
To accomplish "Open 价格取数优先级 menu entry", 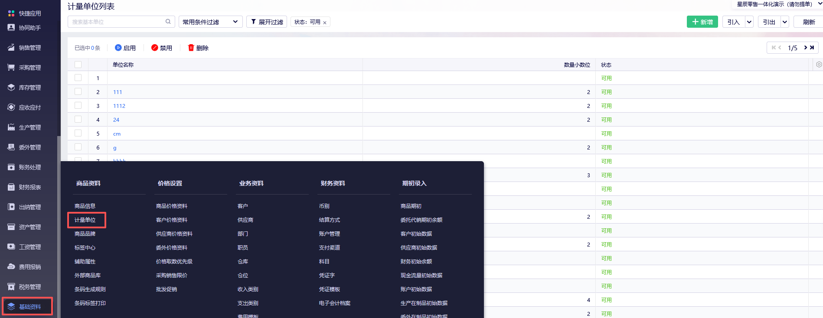I will click(x=174, y=261).
